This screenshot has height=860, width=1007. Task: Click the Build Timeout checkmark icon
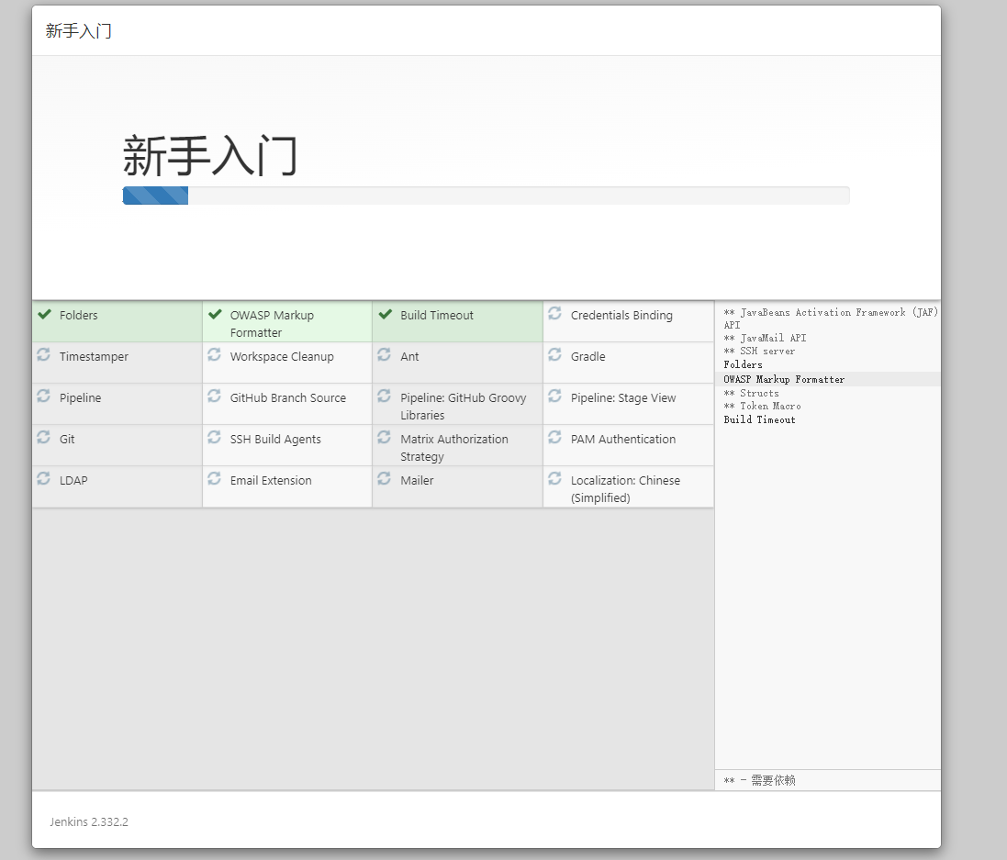pyautogui.click(x=386, y=315)
